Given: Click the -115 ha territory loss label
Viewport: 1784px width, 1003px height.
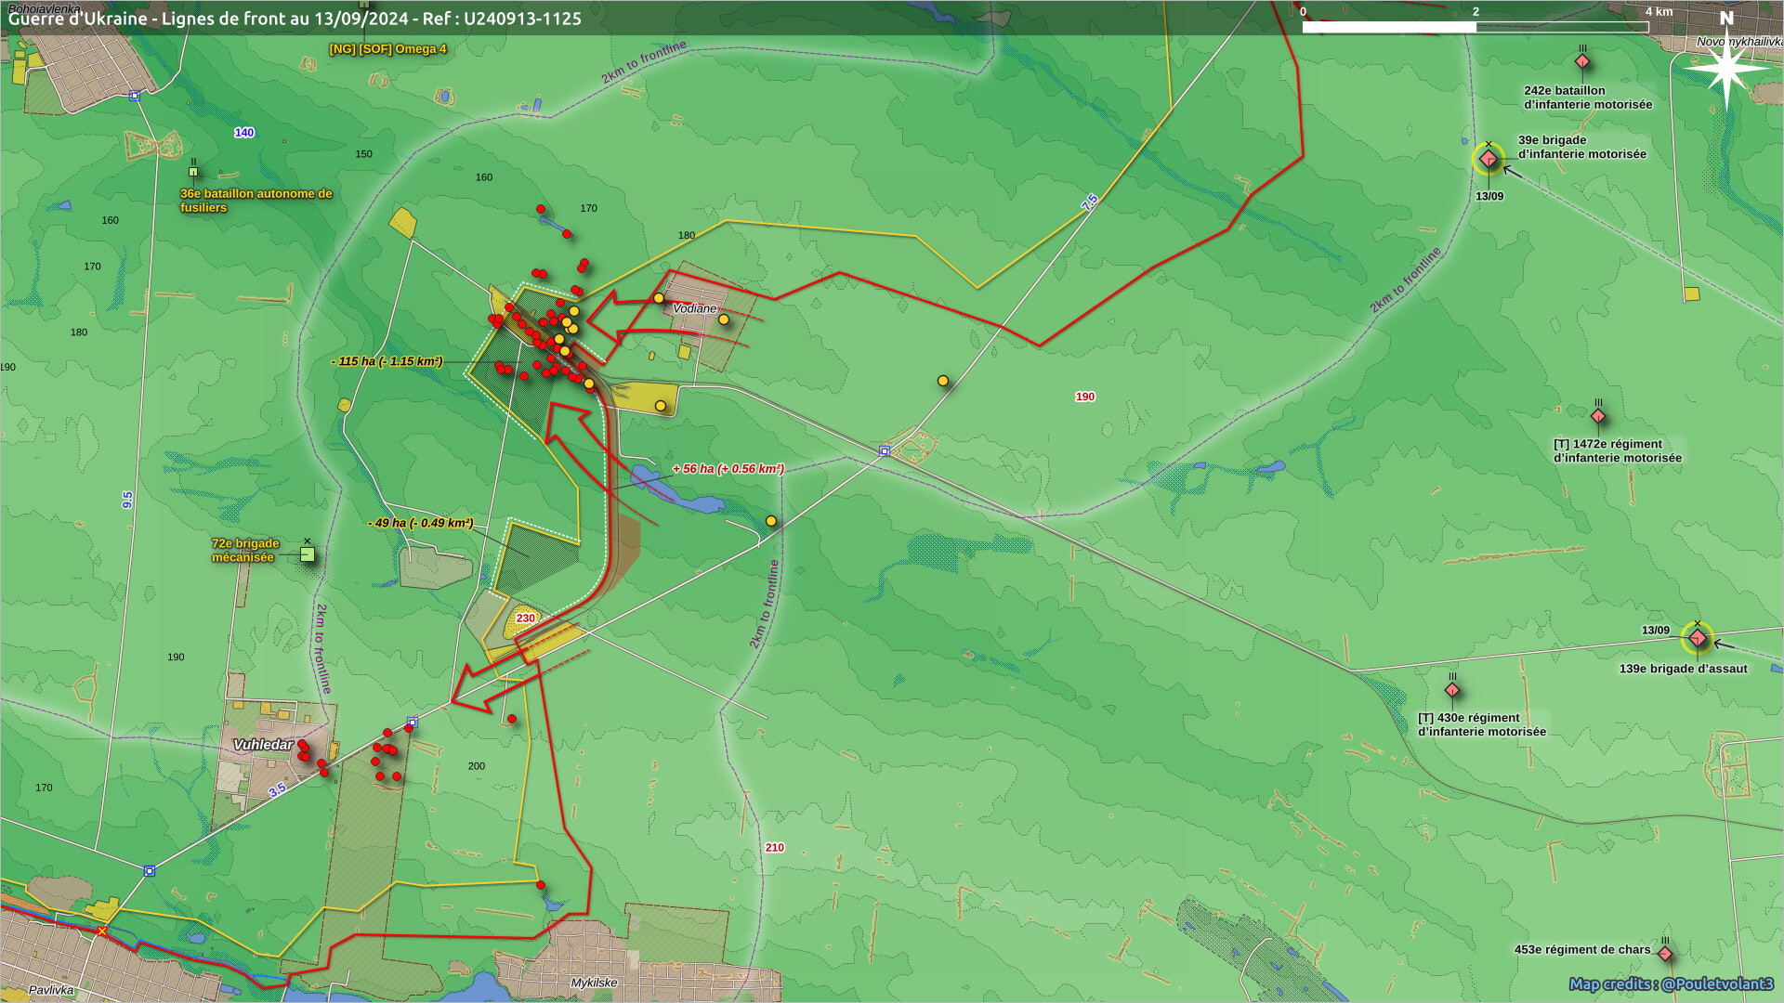Looking at the screenshot, I should (x=387, y=361).
